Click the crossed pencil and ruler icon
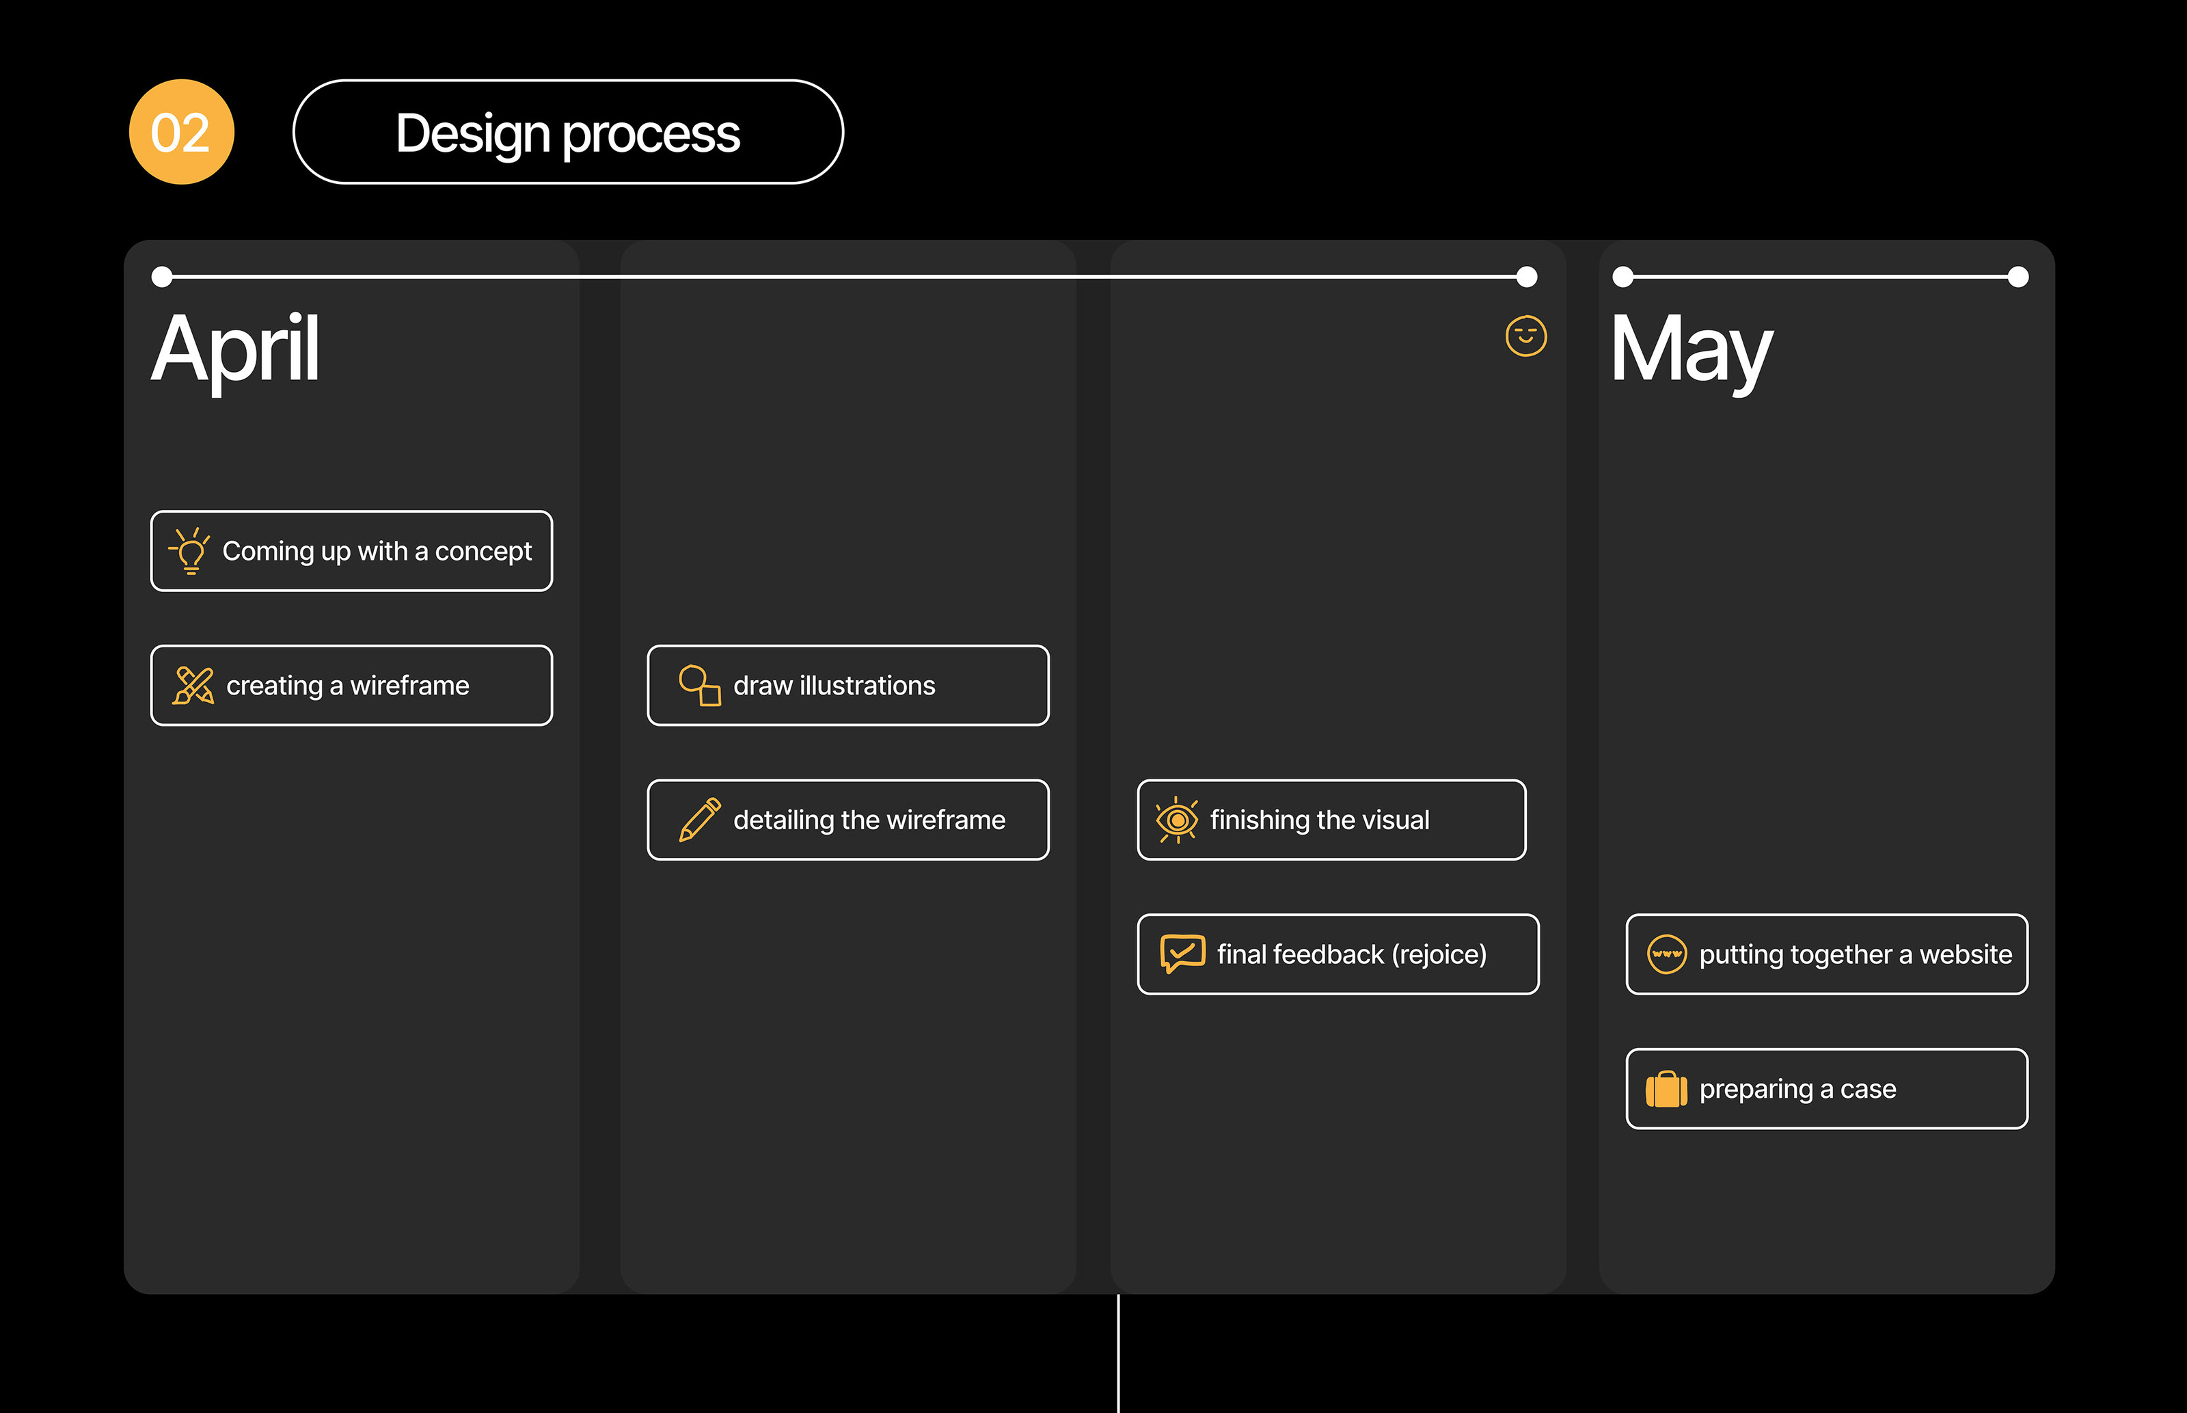 [193, 686]
